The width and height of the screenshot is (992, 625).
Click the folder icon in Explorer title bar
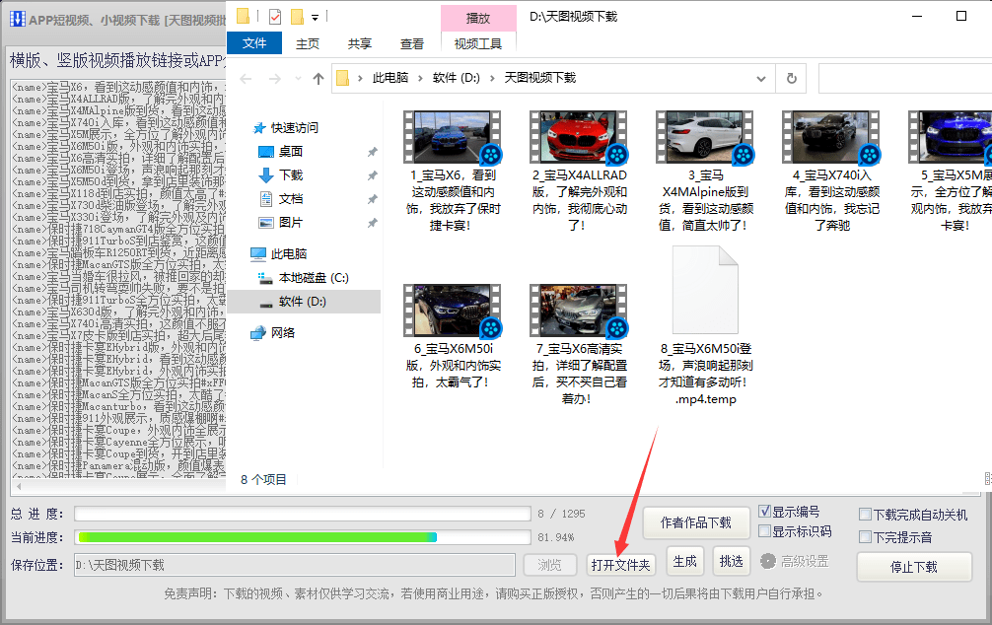(243, 16)
